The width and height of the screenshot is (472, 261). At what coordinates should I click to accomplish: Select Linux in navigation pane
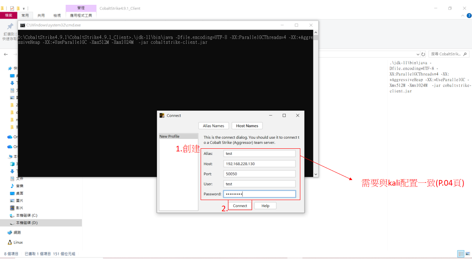tap(18, 243)
